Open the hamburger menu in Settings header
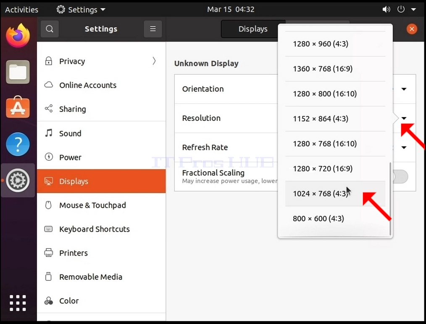 [x=153, y=29]
